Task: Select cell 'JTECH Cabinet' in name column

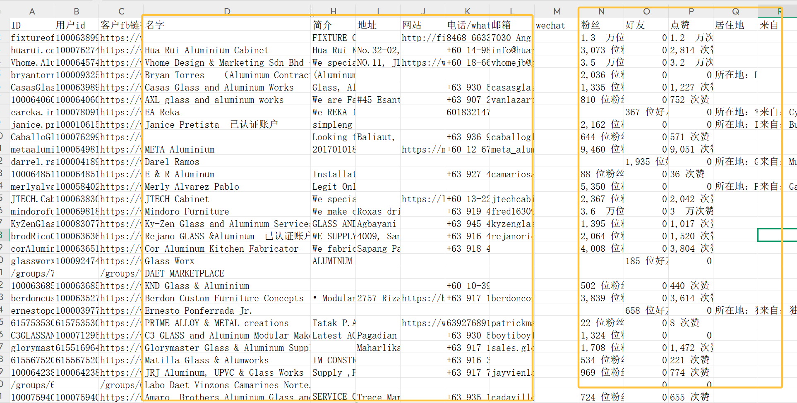Action: point(227,199)
